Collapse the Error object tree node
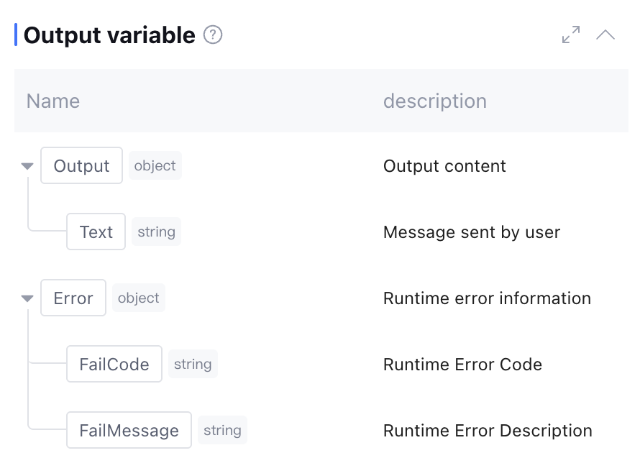This screenshot has width=640, height=476. click(27, 298)
